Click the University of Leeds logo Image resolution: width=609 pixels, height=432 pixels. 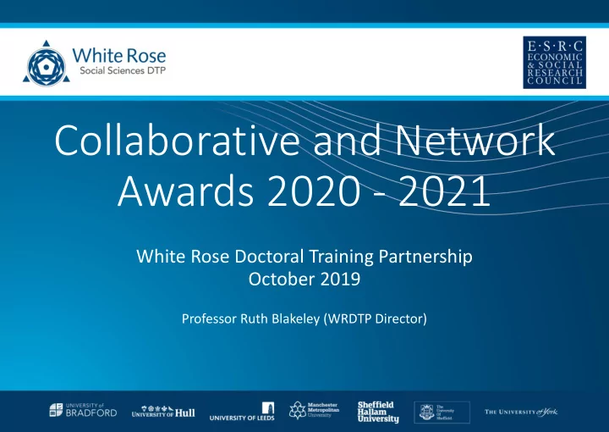242,412
